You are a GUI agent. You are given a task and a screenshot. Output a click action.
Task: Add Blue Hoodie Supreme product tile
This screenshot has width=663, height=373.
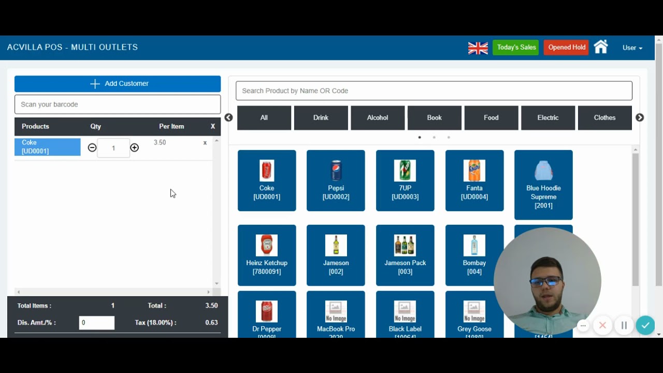click(543, 185)
